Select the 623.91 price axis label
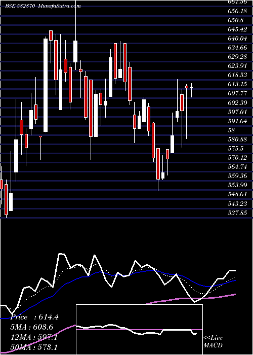The width and height of the screenshot is (253, 355). pyautogui.click(x=237, y=66)
